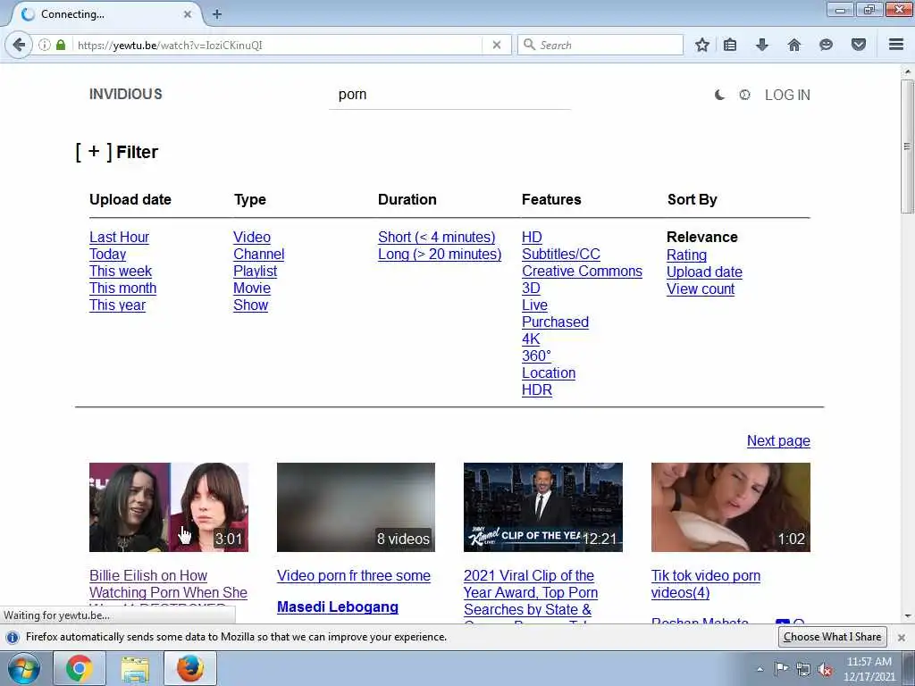Screen dimensions: 915x686
Task: Select Firefox taskbar icon
Action: pos(190,668)
